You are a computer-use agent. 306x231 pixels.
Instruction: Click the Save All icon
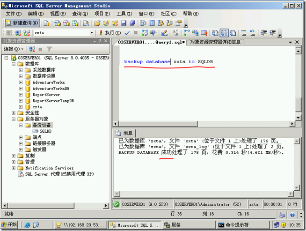132,23
